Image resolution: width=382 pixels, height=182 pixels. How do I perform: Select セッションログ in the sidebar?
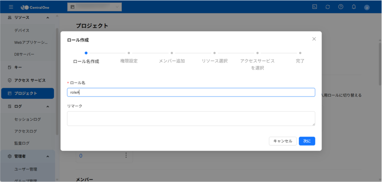click(27, 119)
